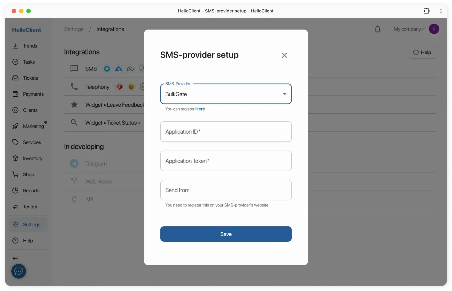Open notifications bell icon
This screenshot has width=452, height=291.
(x=377, y=29)
